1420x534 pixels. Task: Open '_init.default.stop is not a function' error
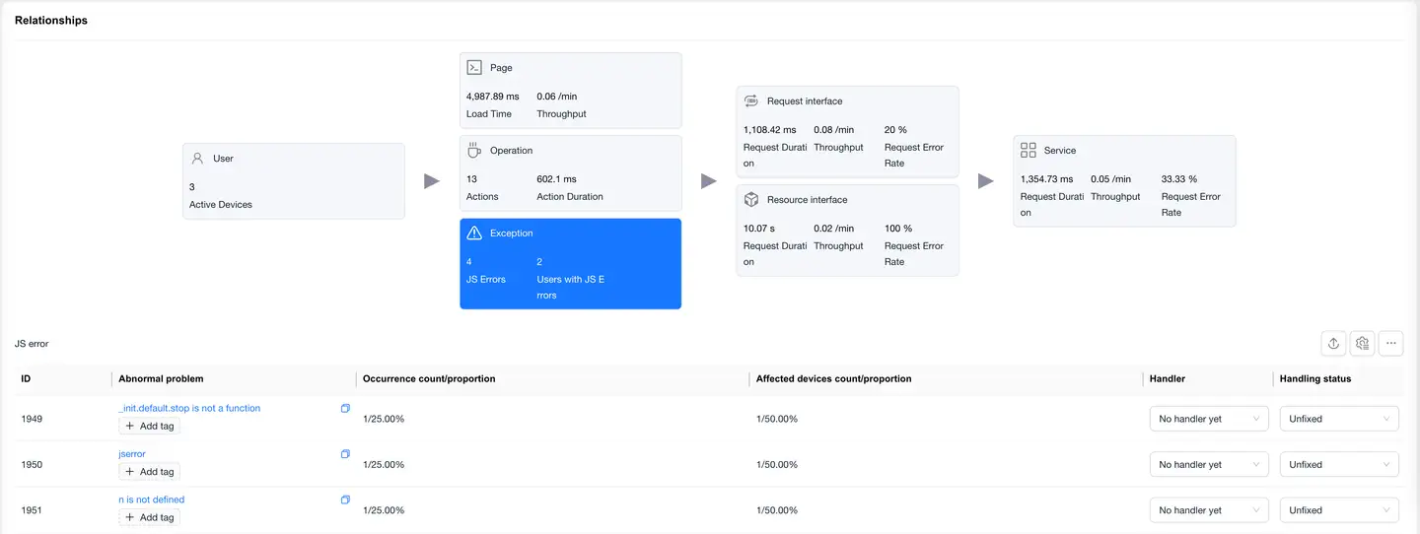point(189,408)
